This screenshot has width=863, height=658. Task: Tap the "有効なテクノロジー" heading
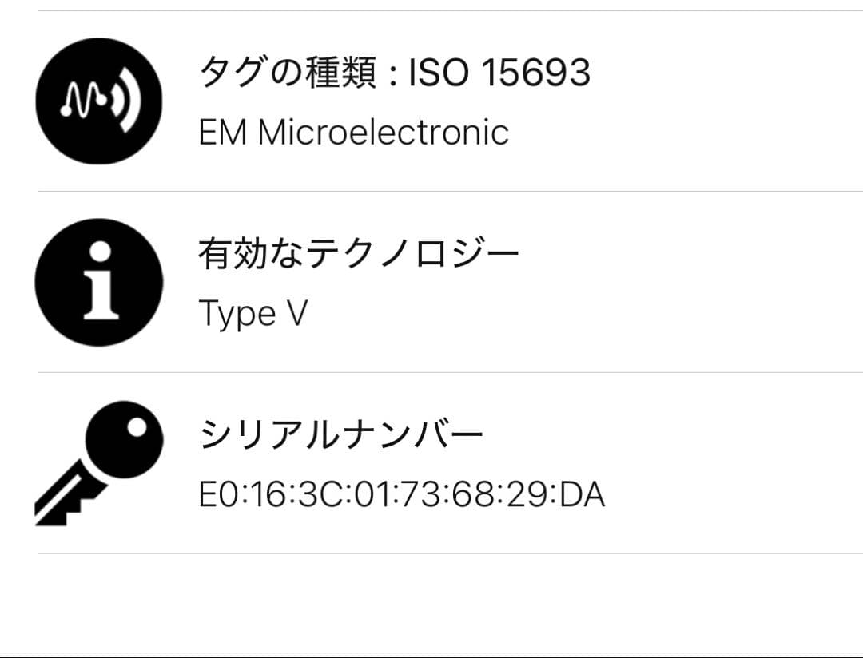pos(359,255)
